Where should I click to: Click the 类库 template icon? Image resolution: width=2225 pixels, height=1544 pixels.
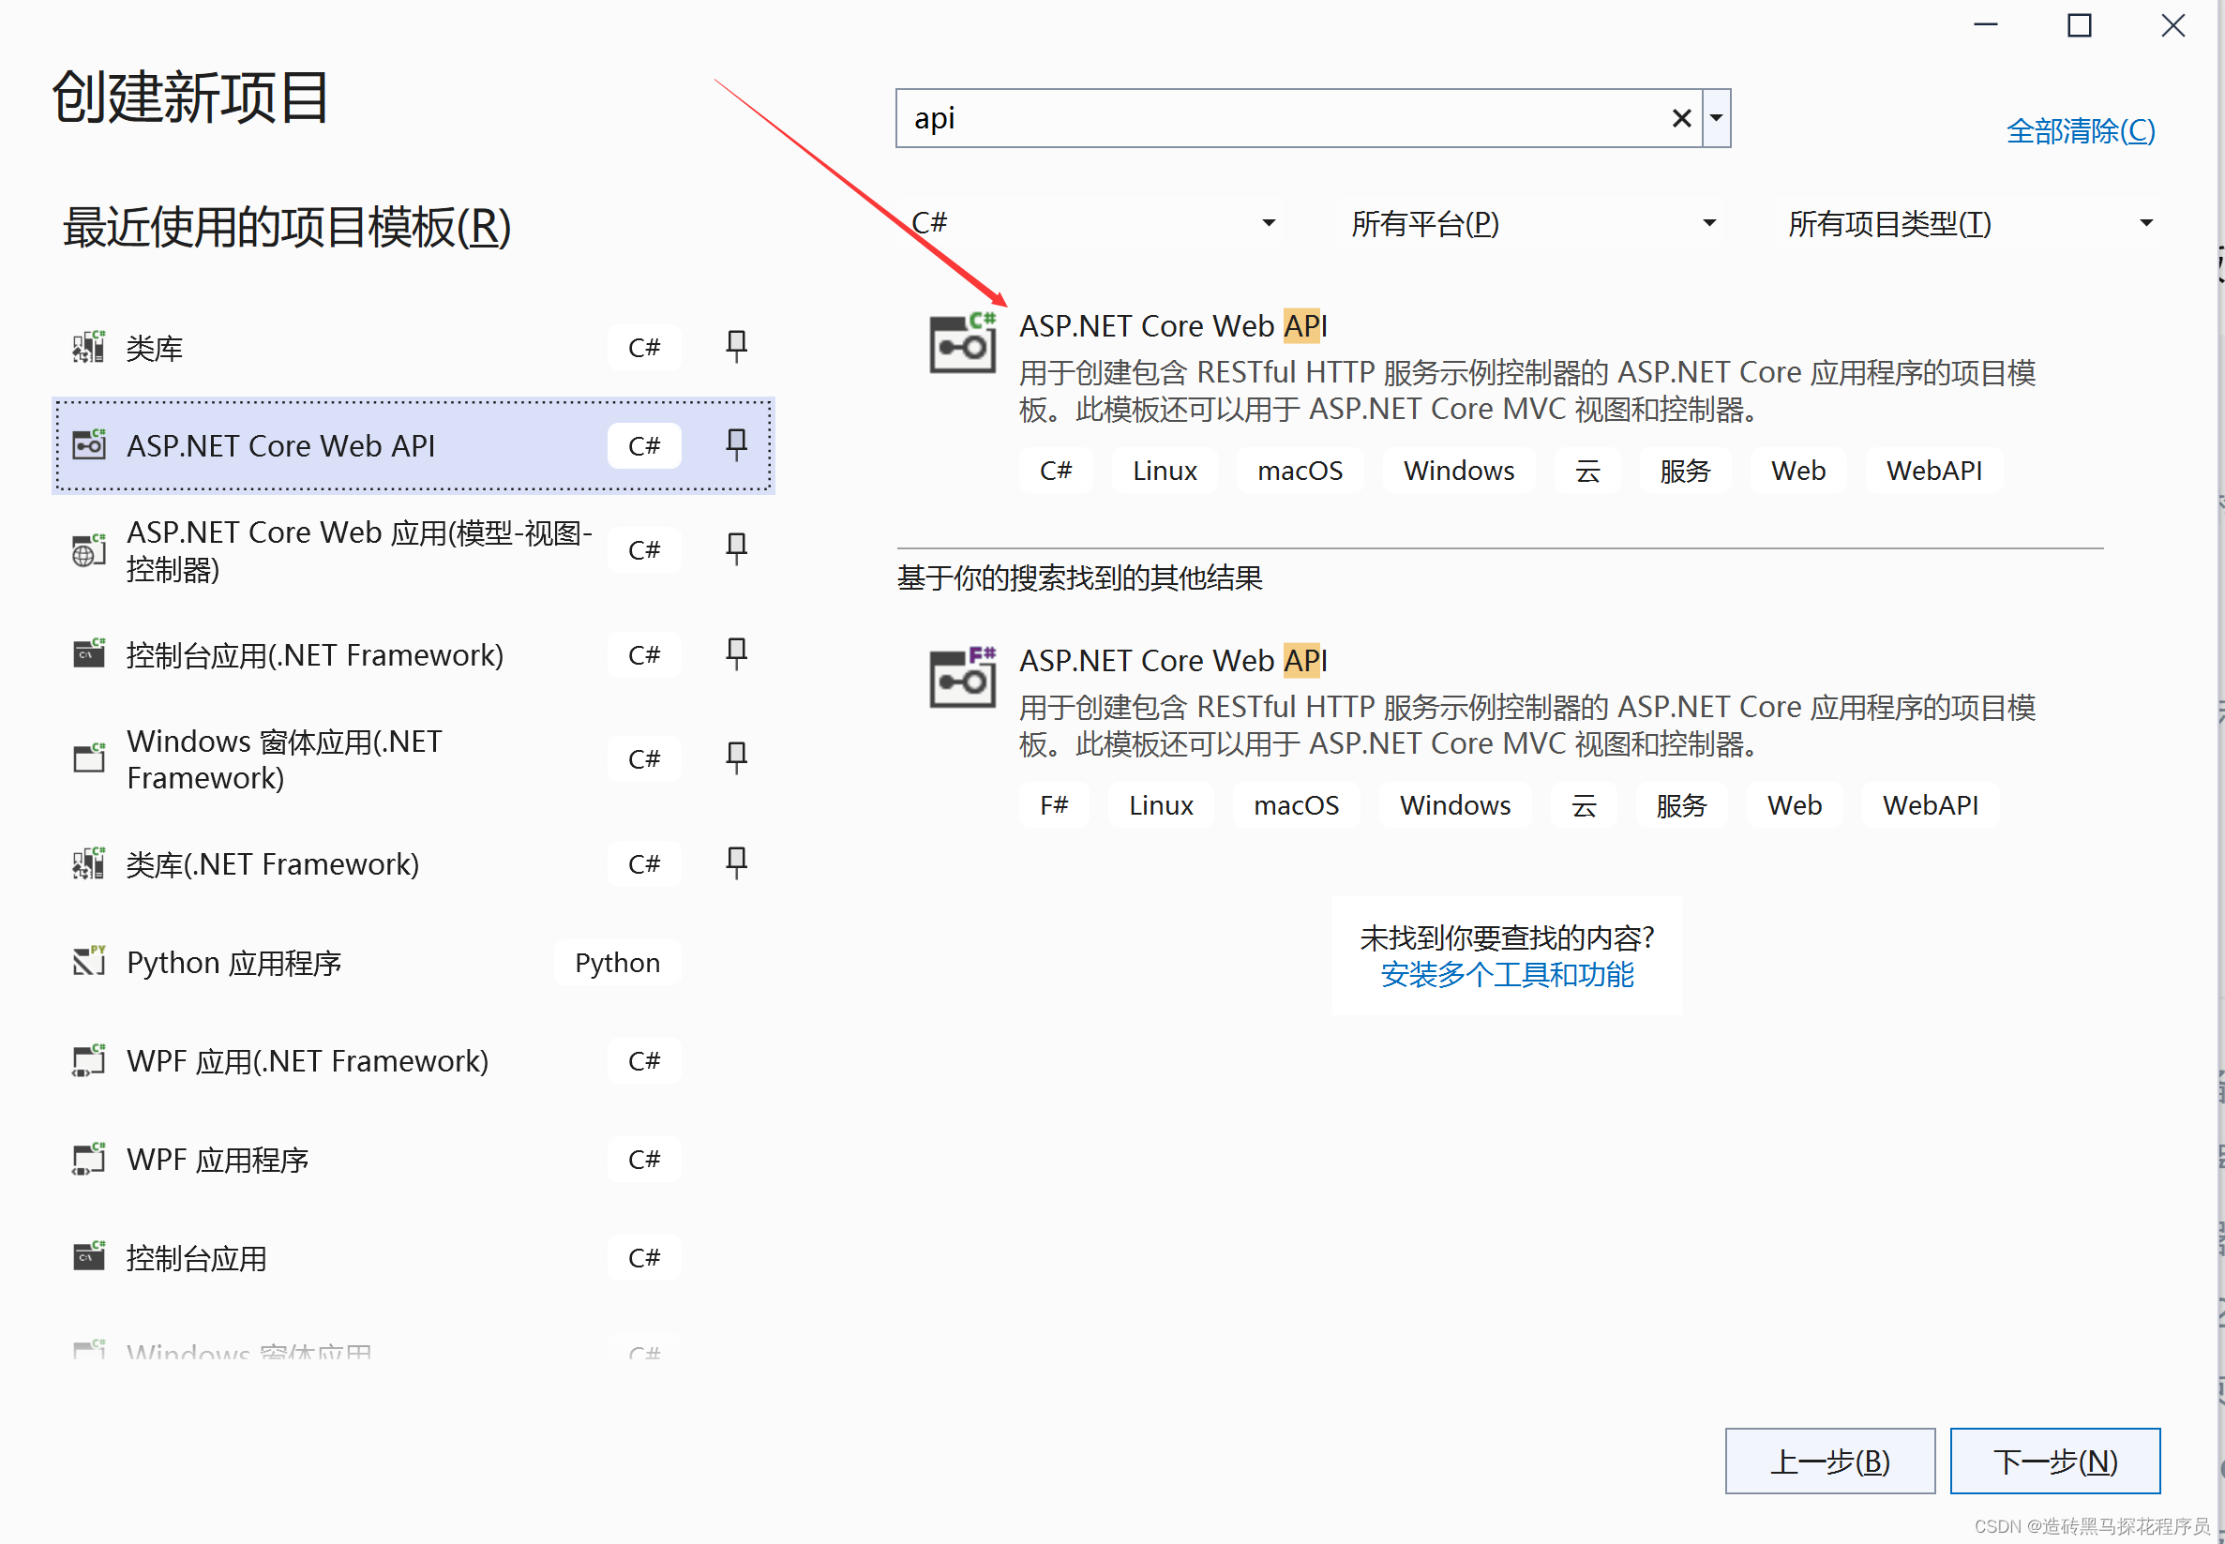88,346
